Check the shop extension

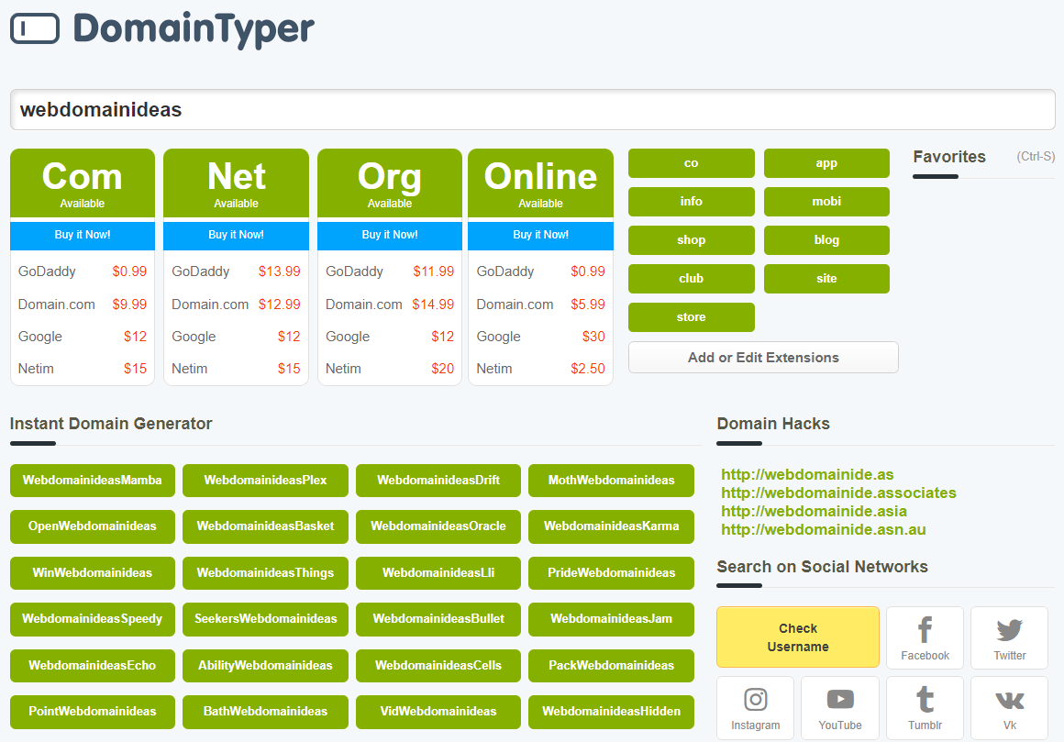click(692, 240)
